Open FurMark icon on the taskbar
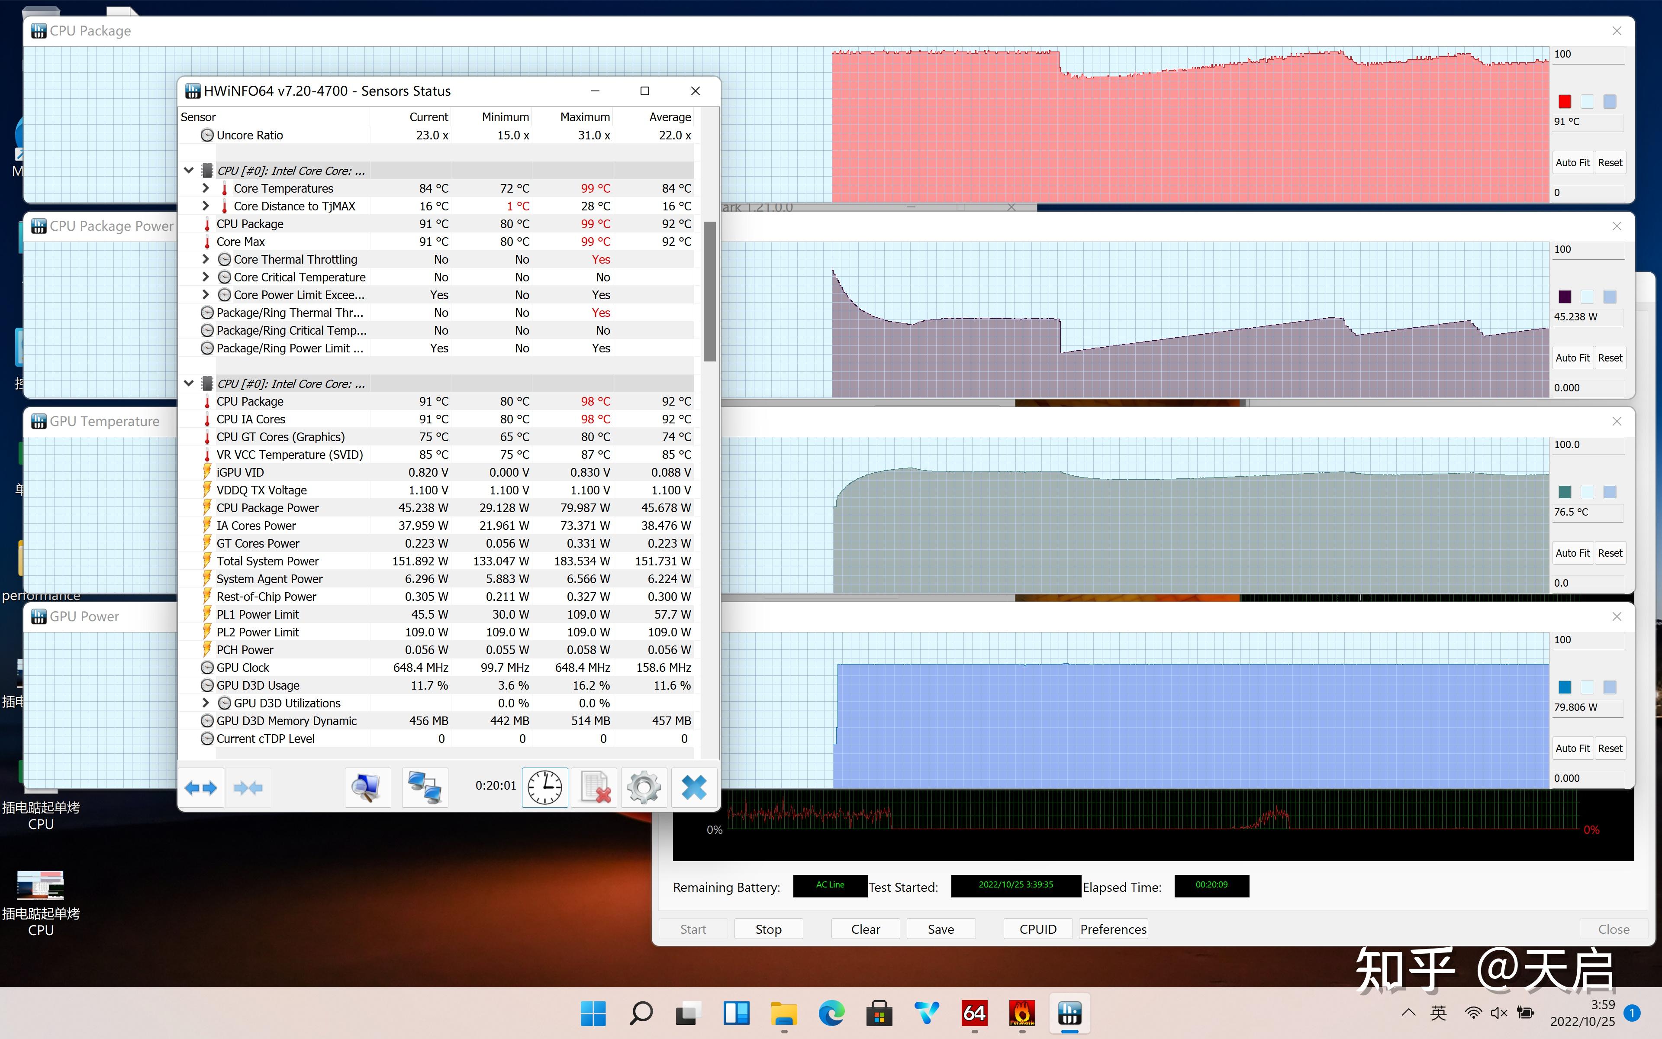 1022,1013
